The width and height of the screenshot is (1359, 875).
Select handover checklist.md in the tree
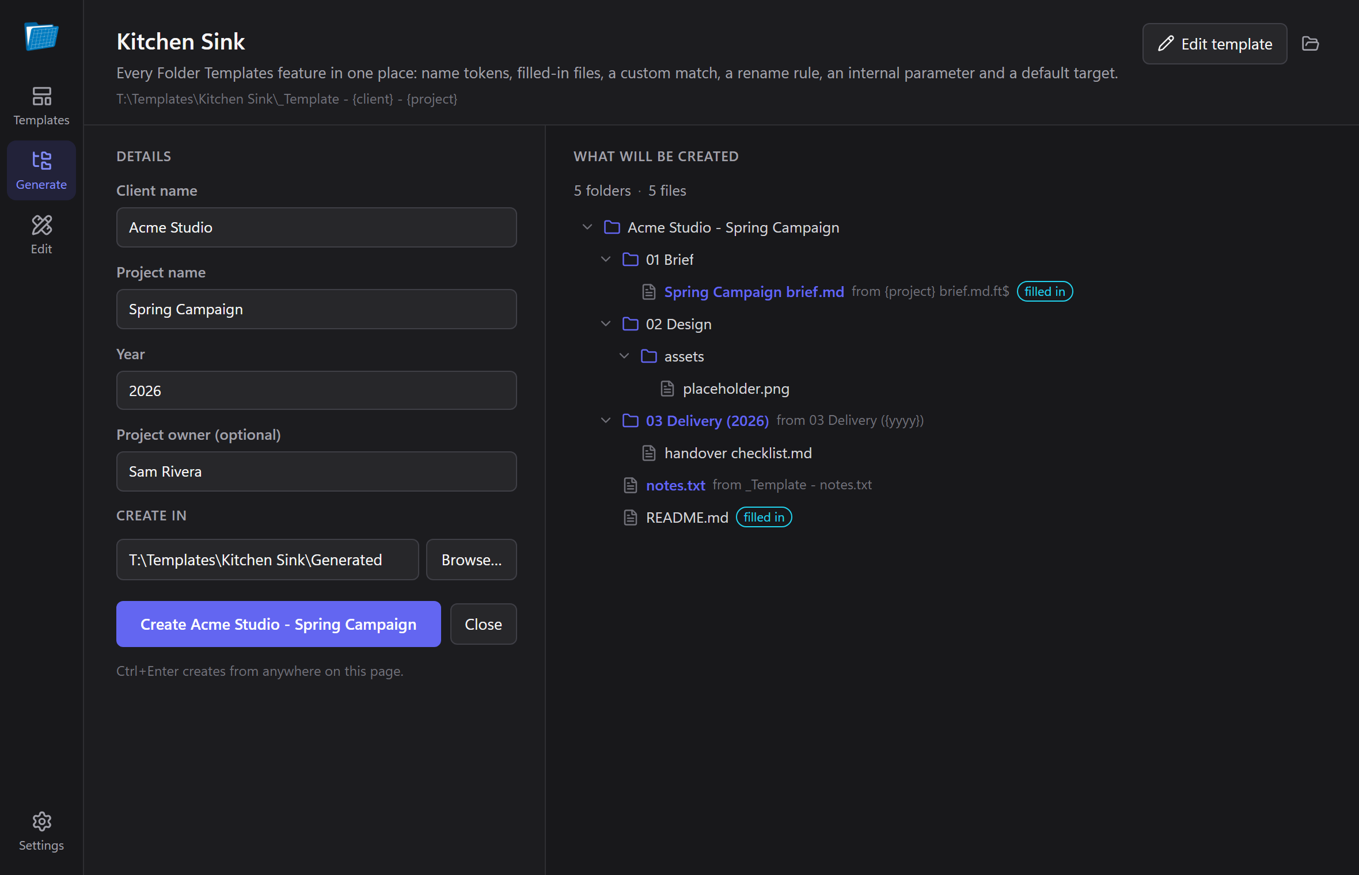738,453
